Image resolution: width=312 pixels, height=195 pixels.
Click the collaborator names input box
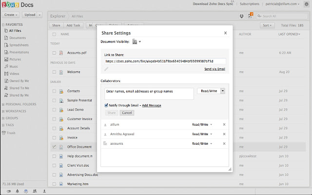(149, 94)
